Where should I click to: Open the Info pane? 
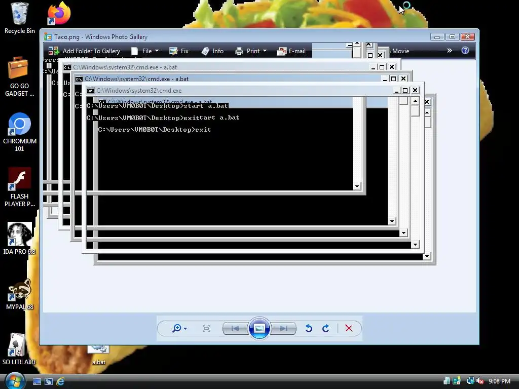pos(212,51)
